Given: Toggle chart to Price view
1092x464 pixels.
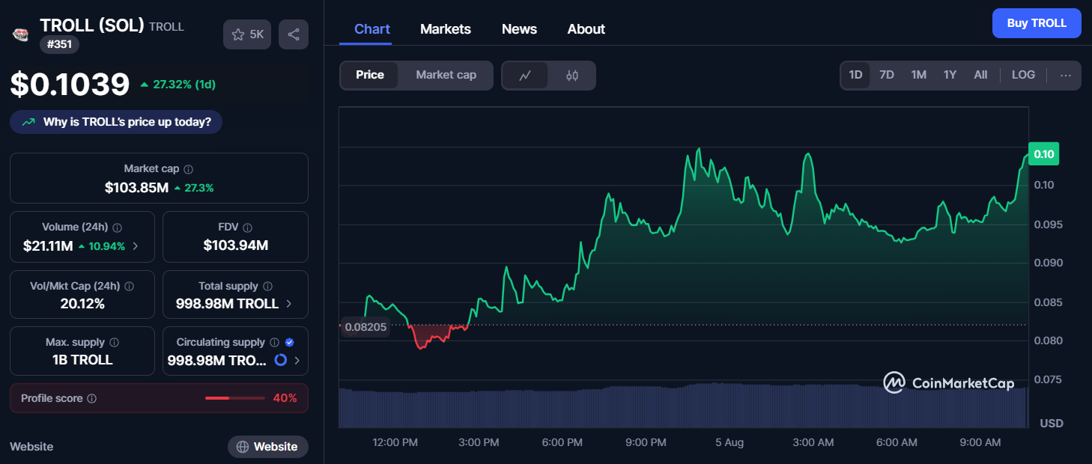Looking at the screenshot, I should click(370, 75).
